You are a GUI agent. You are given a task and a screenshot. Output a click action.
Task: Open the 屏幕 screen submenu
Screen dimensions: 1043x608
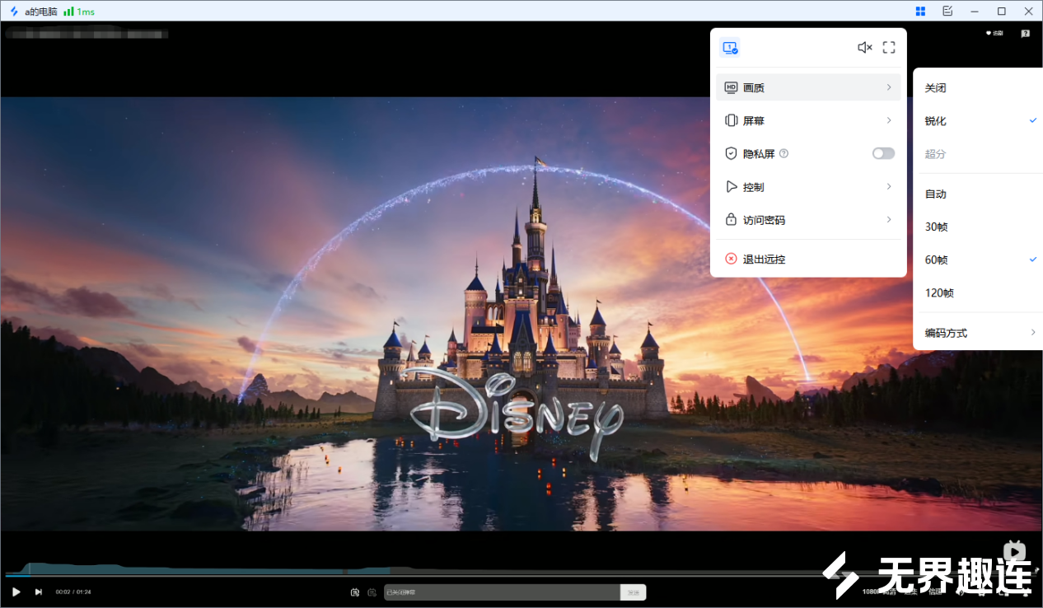pos(808,120)
